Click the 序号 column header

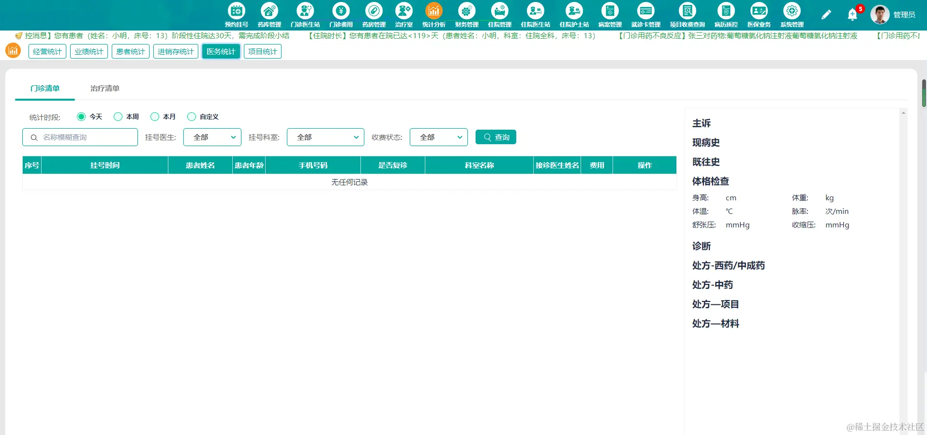(32, 165)
